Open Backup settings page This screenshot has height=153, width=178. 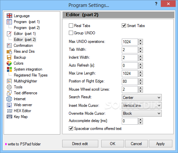tap(20, 57)
